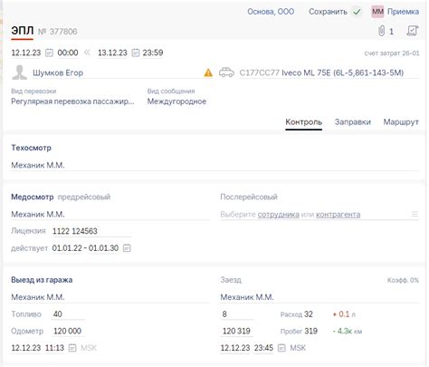Open calendar picker next to 13.12.23 end date
The width and height of the screenshot is (429, 367).
pos(136,53)
